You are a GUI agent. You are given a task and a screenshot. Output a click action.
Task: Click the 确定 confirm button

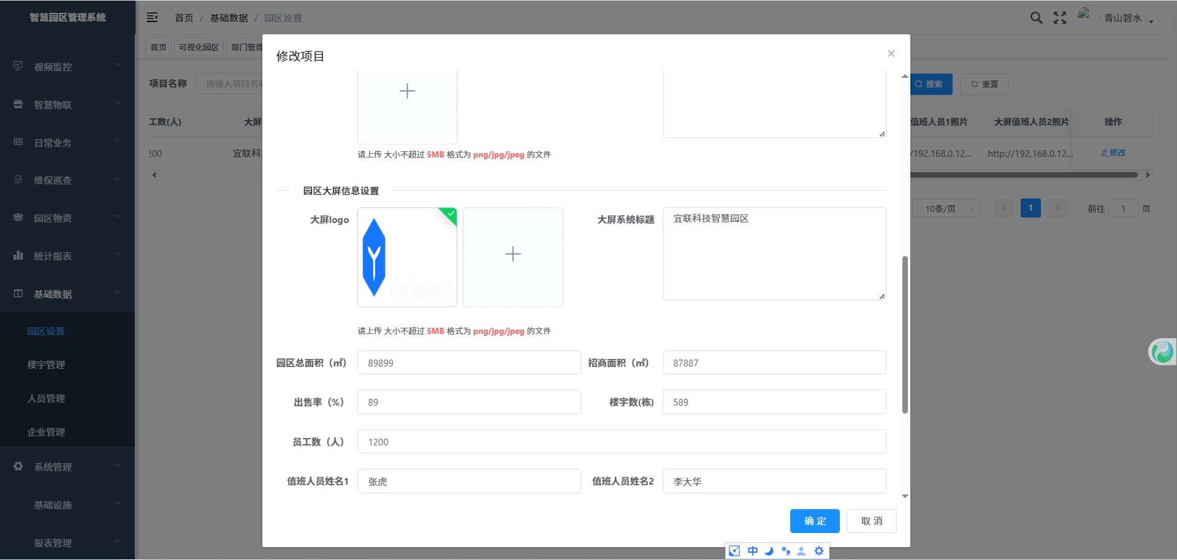pos(815,521)
